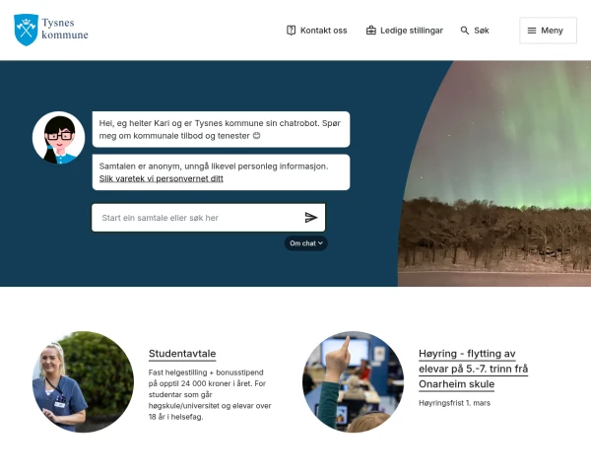
Task: Click the hamburger lines icon in Meny
Action: (532, 31)
